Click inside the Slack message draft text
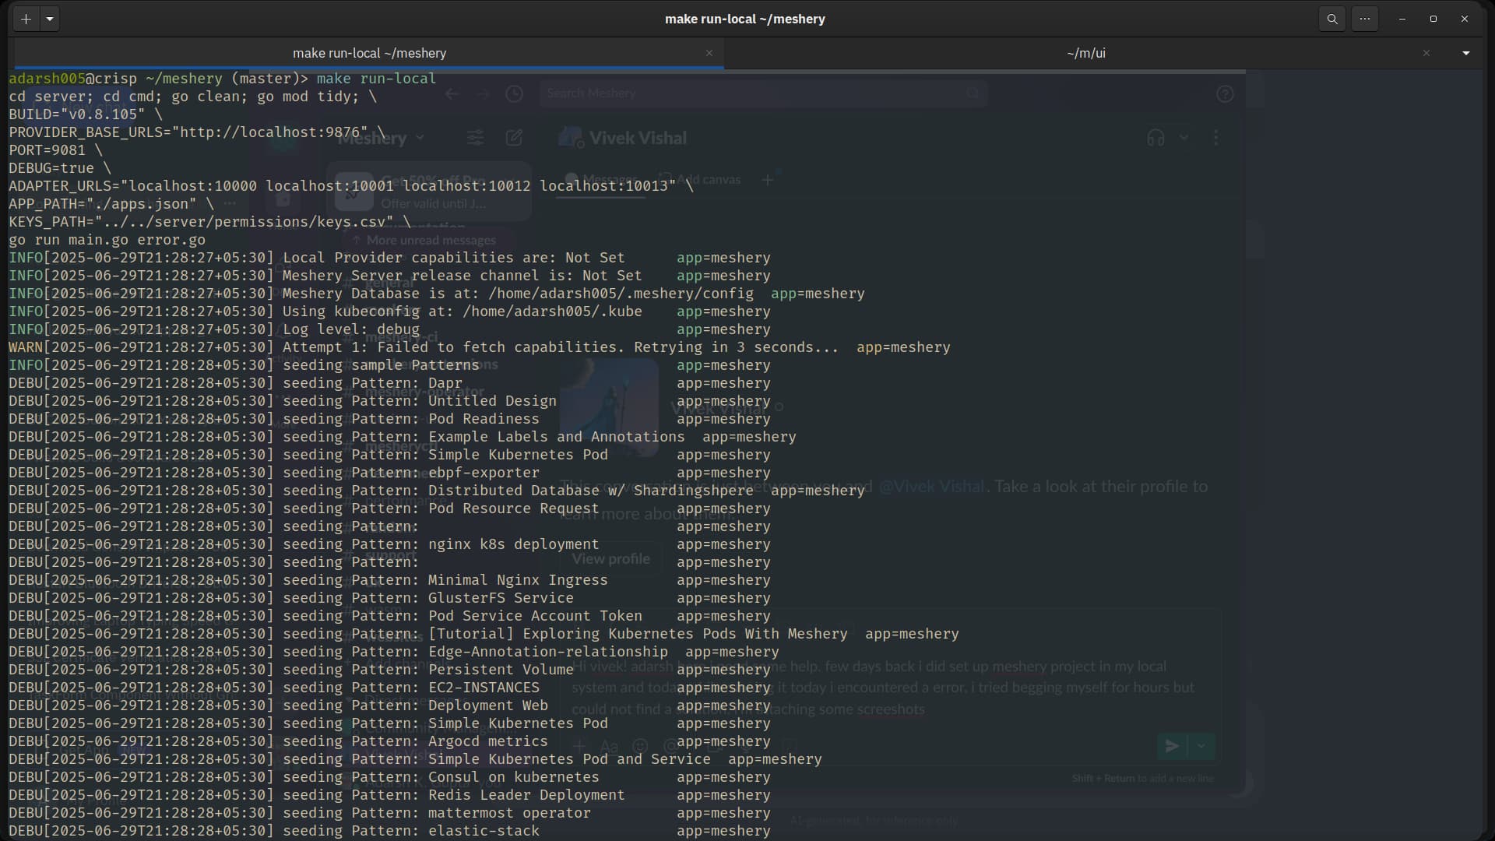The width and height of the screenshot is (1495, 841). click(883, 688)
